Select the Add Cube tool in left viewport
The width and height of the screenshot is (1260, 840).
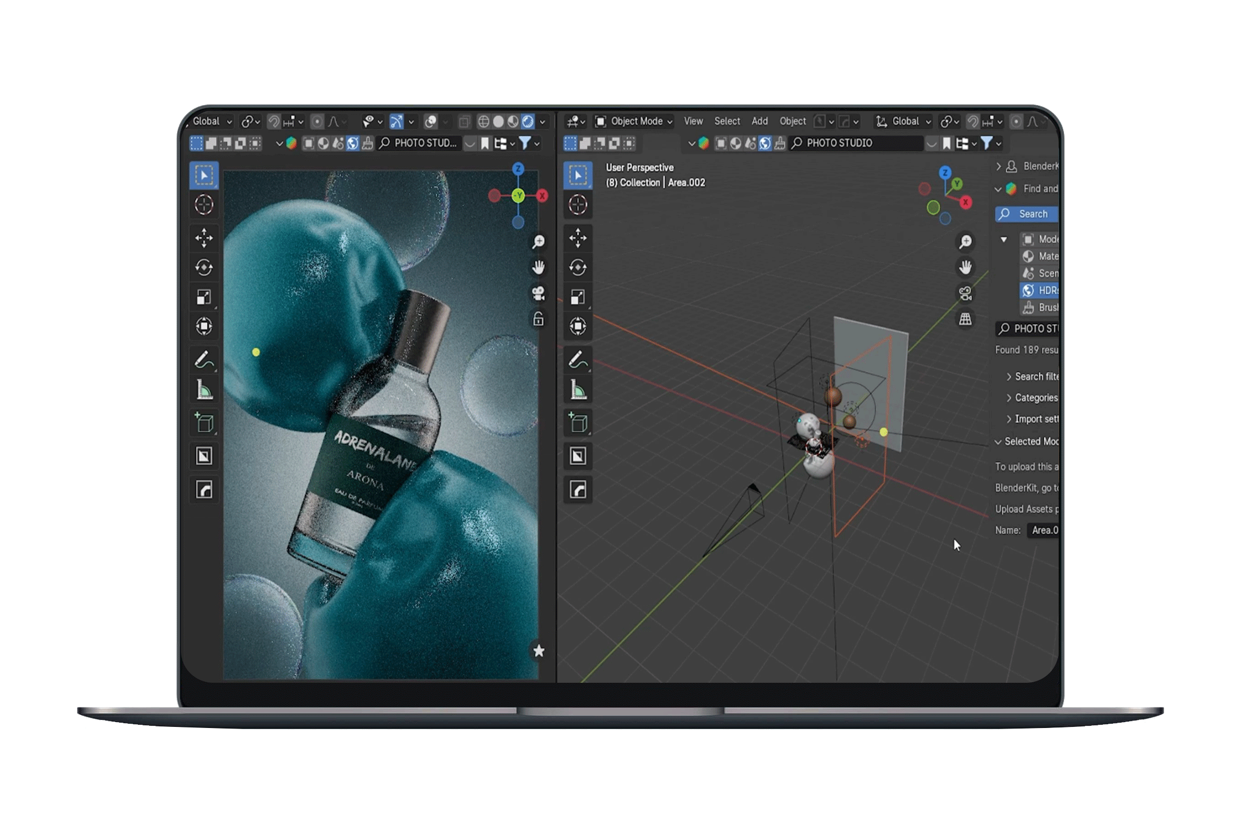click(204, 423)
